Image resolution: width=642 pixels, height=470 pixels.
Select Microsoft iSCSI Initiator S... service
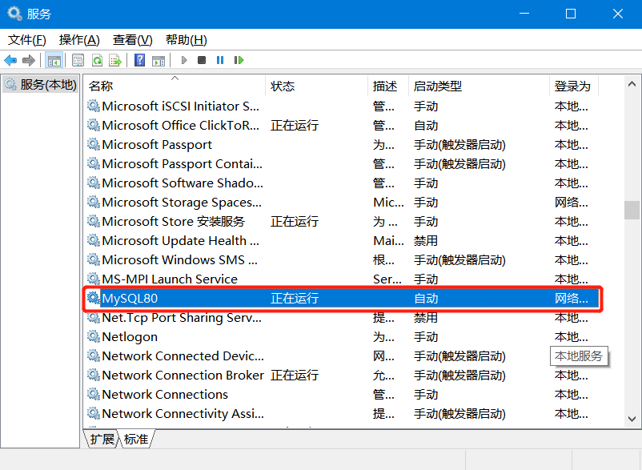pos(343,106)
